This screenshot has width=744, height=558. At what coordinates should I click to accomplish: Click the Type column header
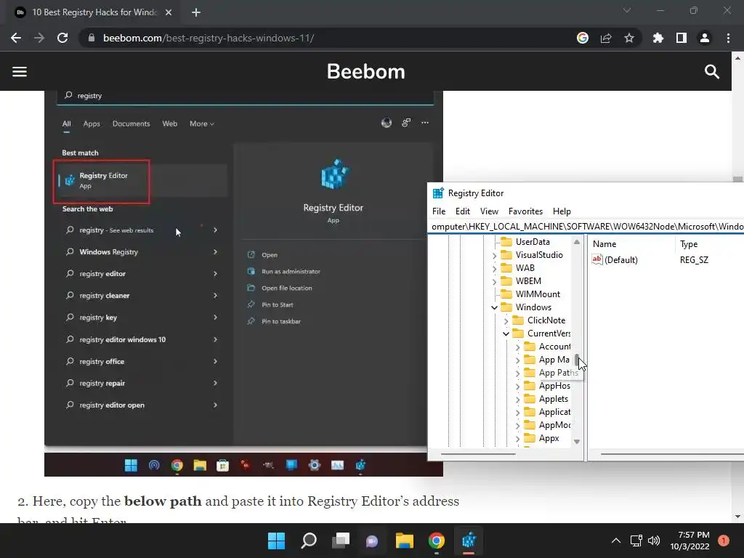click(x=689, y=244)
